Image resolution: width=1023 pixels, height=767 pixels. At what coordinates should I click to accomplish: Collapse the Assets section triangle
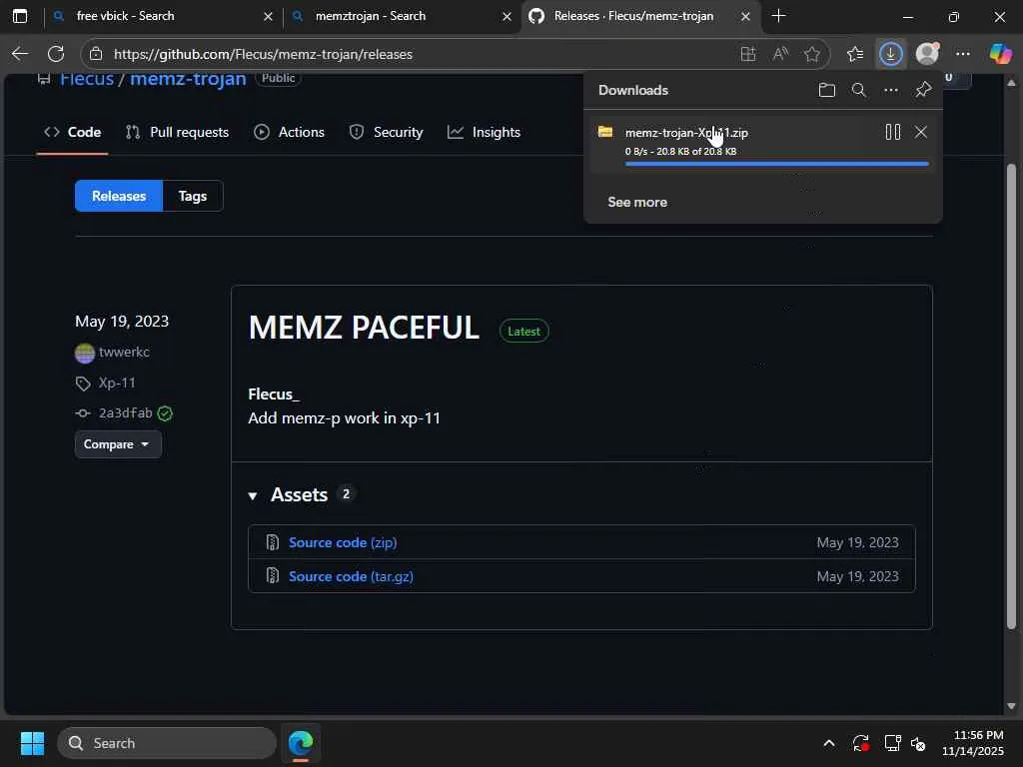[253, 495]
